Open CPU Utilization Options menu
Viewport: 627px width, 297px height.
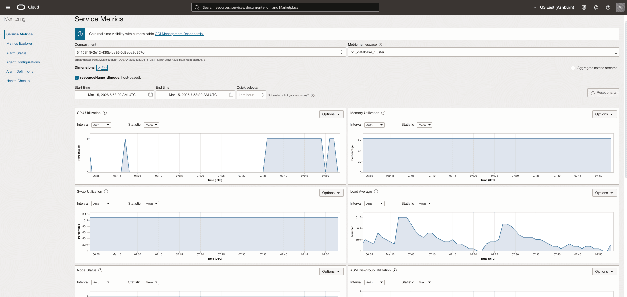point(331,114)
